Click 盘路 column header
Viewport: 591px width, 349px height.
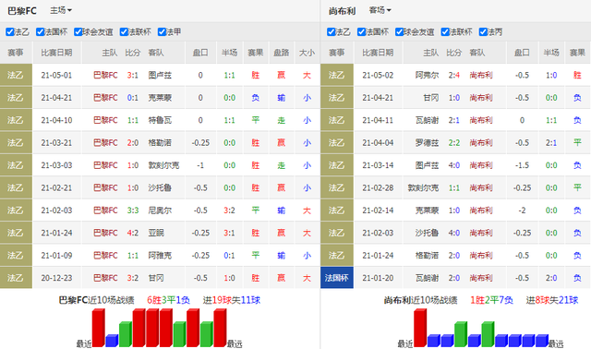tap(281, 53)
